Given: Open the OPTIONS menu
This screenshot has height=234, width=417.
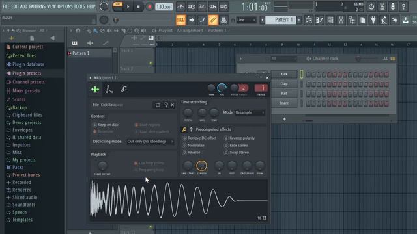Looking at the screenshot, I should (x=65, y=6).
